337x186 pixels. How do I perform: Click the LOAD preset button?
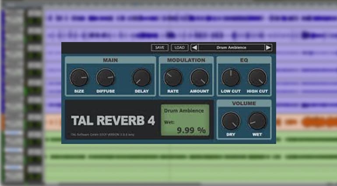(x=180, y=48)
